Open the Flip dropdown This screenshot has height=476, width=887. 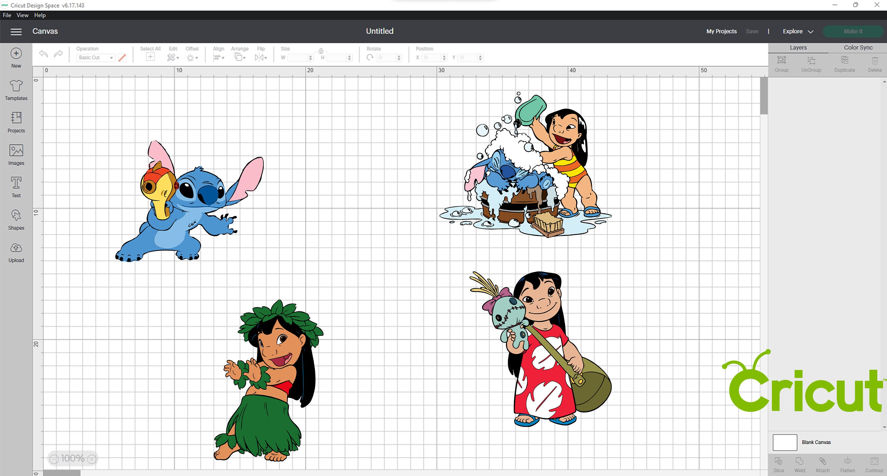[261, 58]
